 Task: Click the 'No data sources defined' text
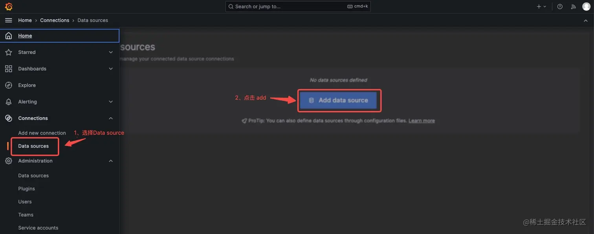[x=338, y=80]
